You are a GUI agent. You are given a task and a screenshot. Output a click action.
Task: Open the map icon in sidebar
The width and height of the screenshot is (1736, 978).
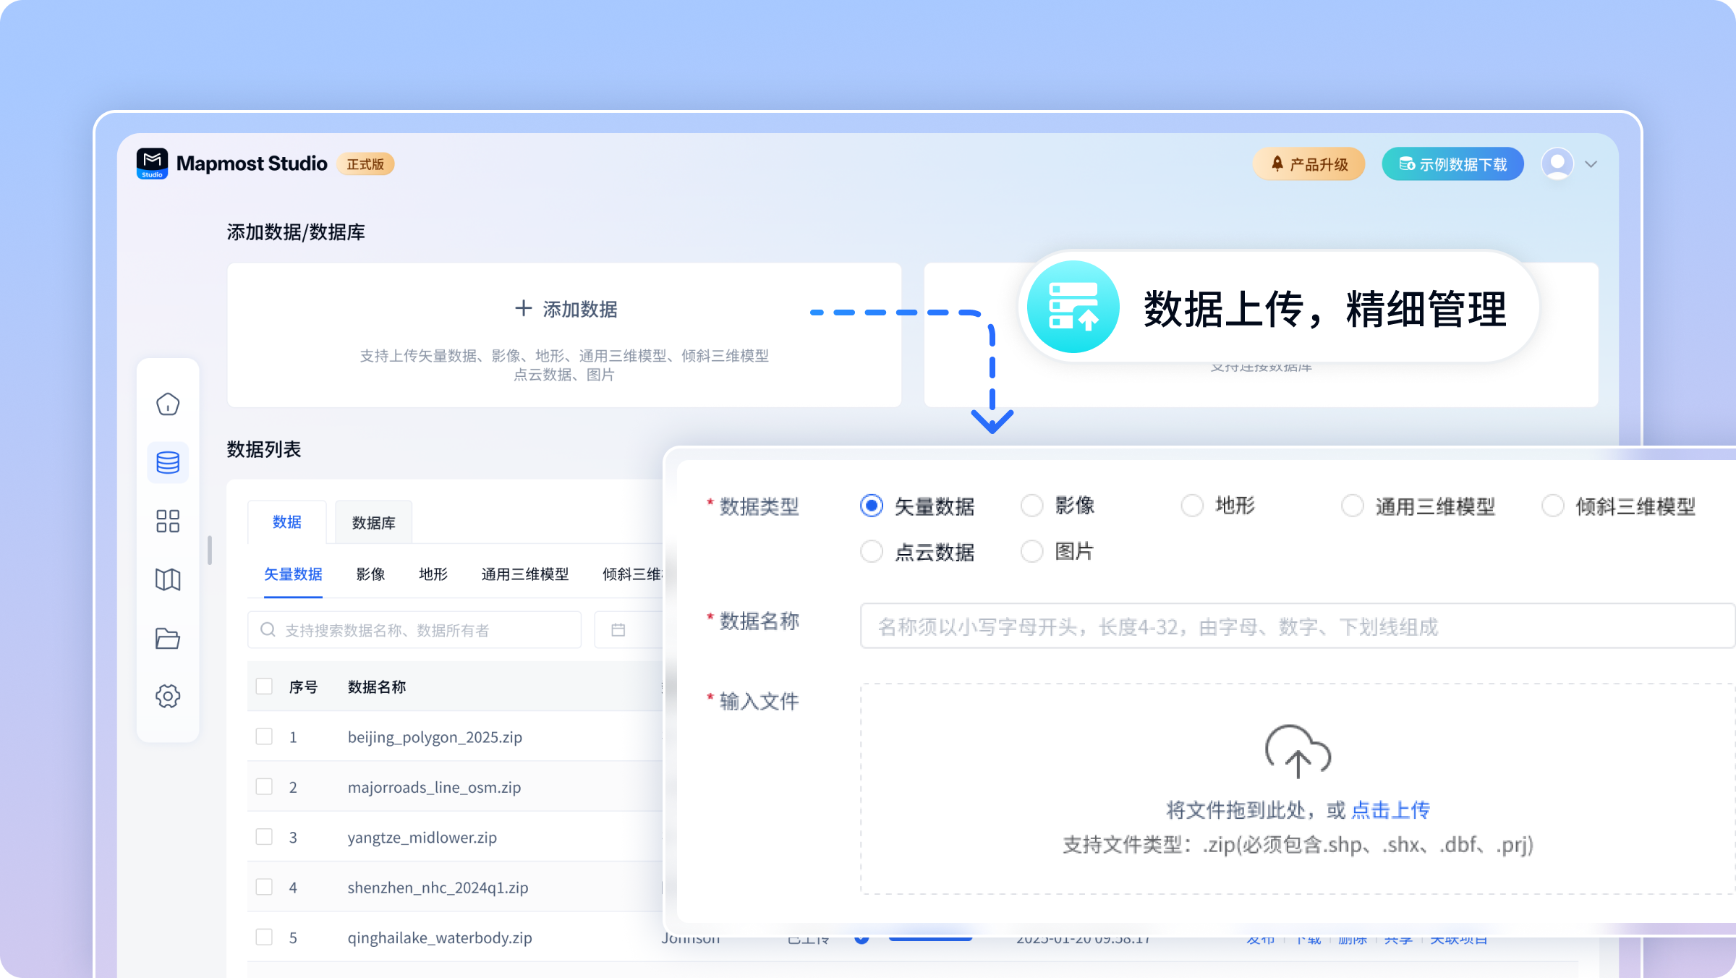[x=168, y=579]
